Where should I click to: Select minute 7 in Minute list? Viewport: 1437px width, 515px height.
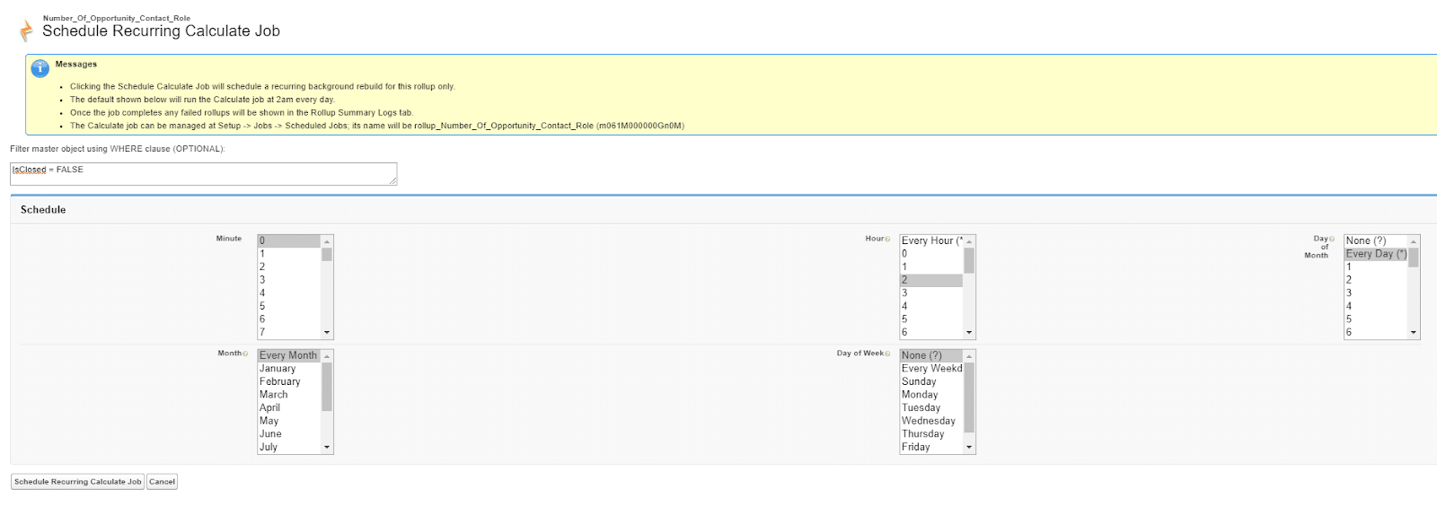288,332
